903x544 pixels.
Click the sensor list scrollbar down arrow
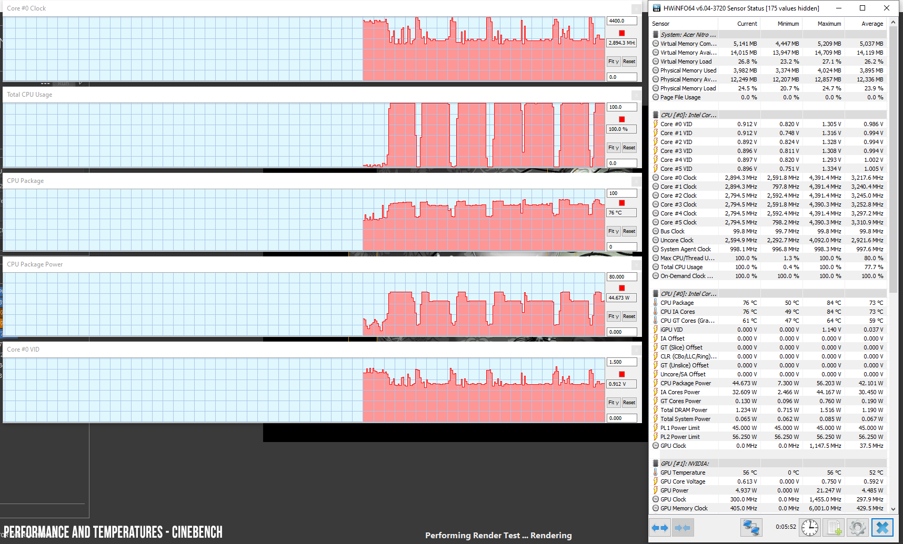893,509
